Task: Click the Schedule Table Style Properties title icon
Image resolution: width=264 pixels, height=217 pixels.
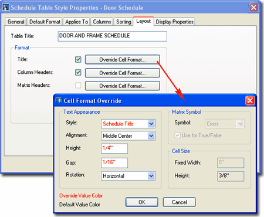Action: [x=5, y=8]
